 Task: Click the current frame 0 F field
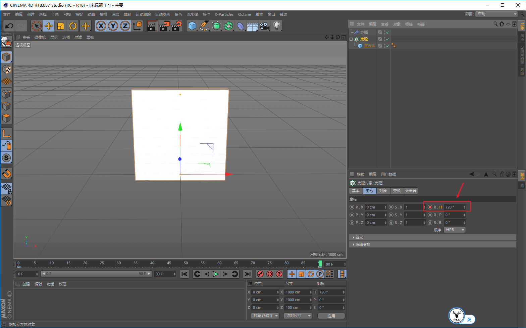[28, 274]
